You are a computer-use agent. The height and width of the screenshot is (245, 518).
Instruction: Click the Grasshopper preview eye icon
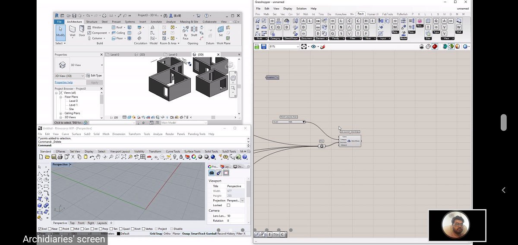(x=314, y=47)
